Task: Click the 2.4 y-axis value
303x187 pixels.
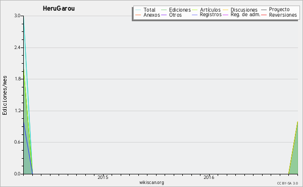Action: 17,48
